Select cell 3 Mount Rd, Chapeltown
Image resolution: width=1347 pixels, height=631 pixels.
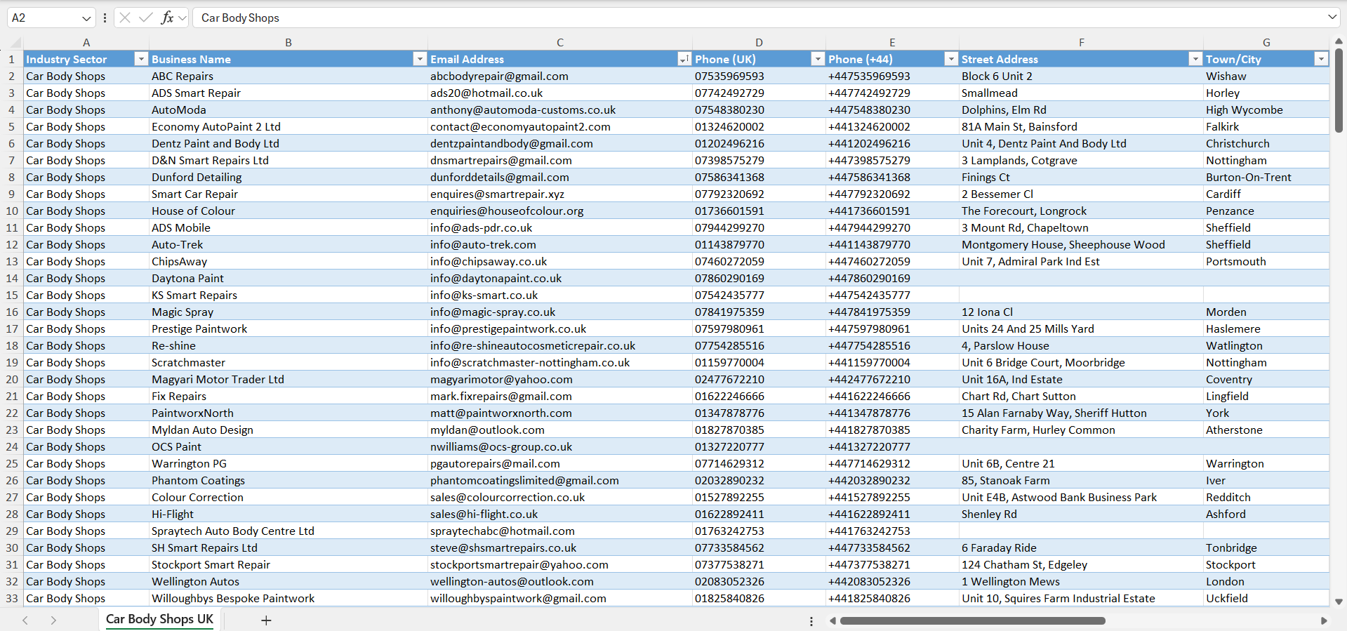click(x=1081, y=227)
